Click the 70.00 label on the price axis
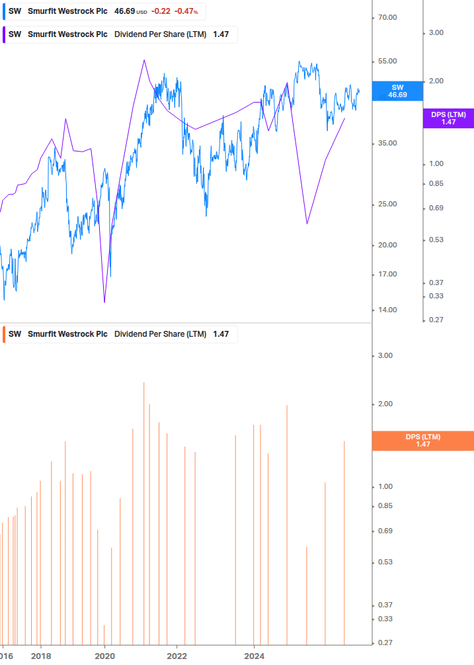Screen dimensions: 474x665 coord(387,17)
